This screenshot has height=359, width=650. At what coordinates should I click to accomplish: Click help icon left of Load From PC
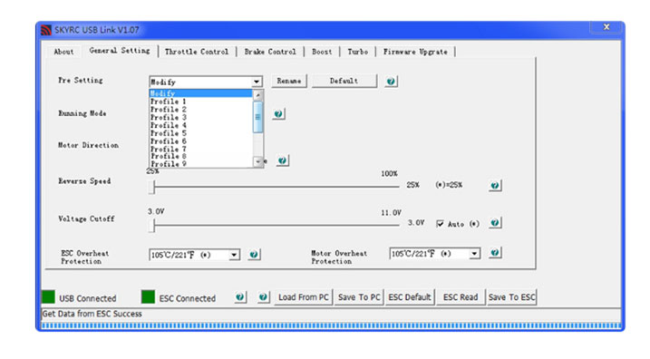[263, 296]
